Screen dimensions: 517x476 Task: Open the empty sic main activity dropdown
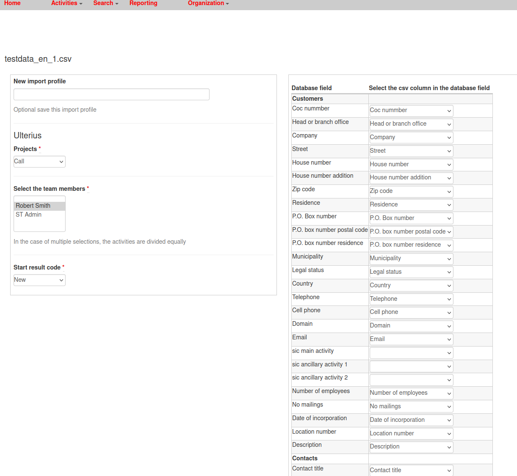tap(411, 353)
